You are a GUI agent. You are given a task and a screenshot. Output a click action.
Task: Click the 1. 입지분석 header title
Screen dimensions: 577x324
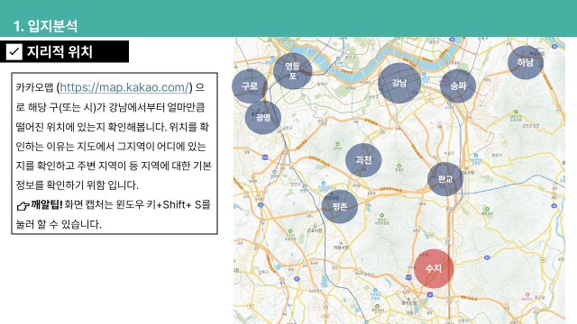[45, 26]
